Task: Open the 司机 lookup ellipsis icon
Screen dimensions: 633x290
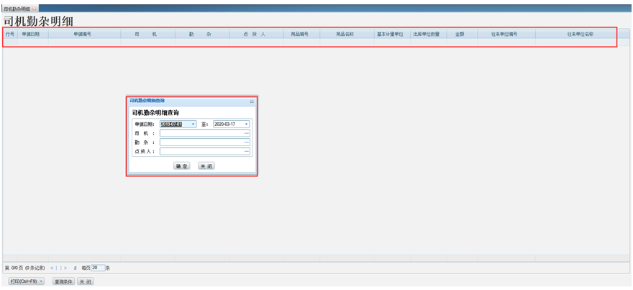Action: point(246,133)
